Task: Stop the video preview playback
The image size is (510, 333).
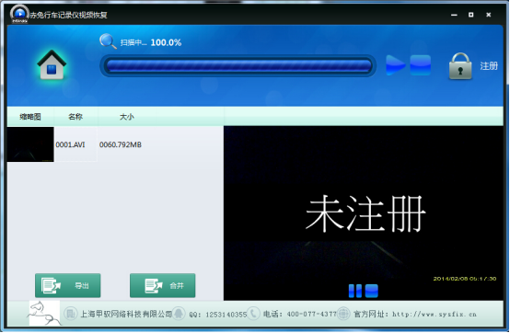Action: tap(371, 291)
